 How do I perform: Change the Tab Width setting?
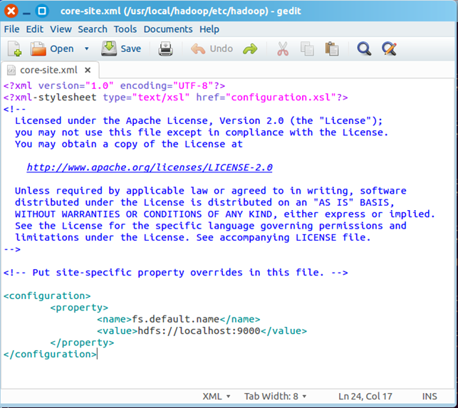(276, 396)
